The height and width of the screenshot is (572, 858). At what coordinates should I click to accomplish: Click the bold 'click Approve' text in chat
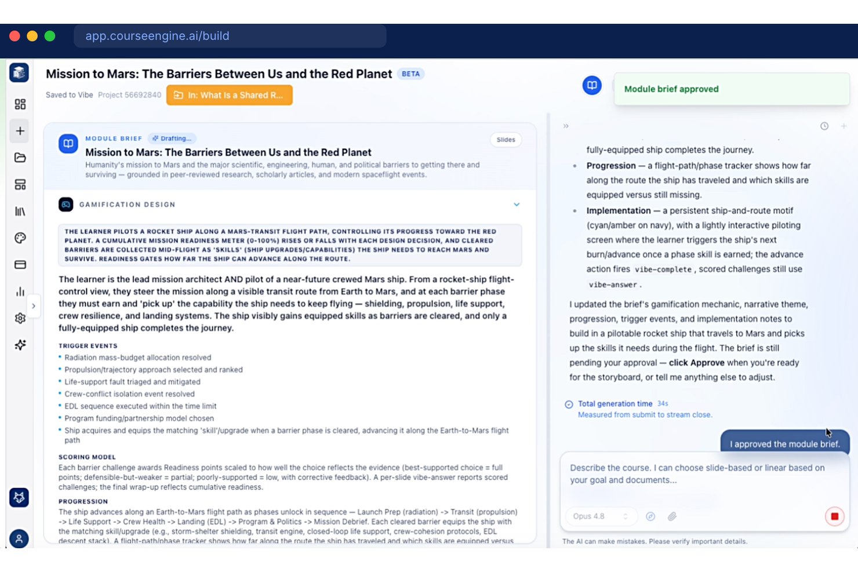pos(696,363)
